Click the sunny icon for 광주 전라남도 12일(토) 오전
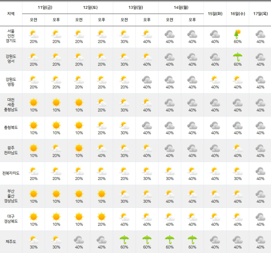Viewport: 271px width, 253px height. pos(79,148)
